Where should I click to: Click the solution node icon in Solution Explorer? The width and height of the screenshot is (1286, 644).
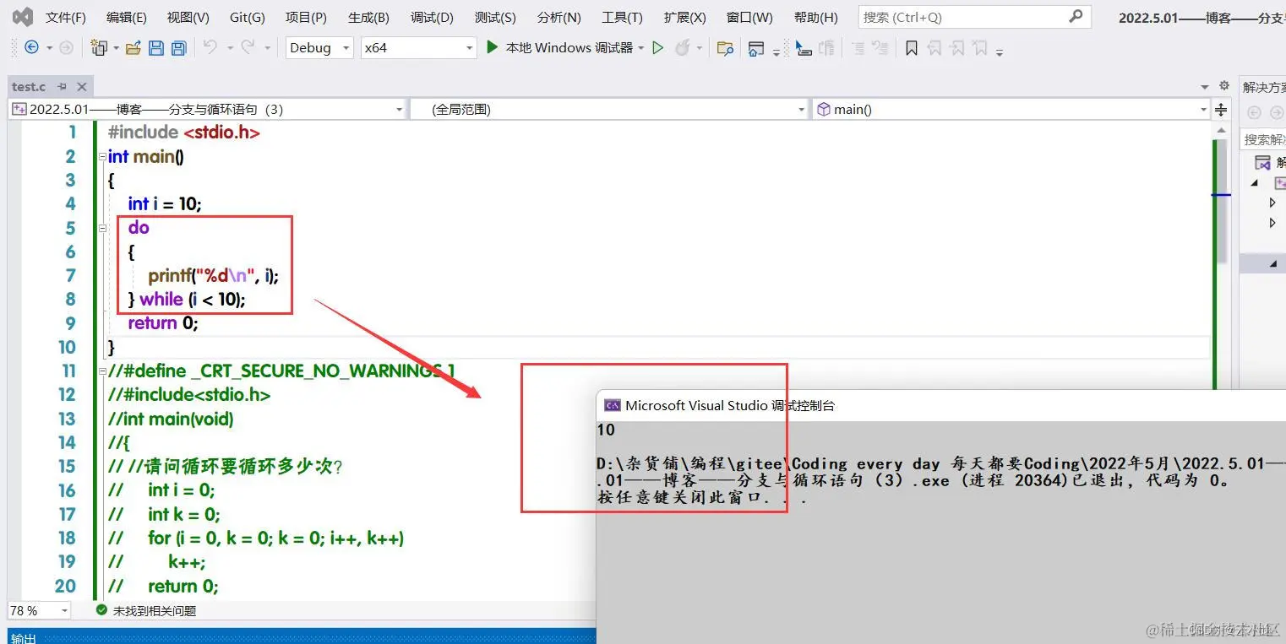(1262, 162)
